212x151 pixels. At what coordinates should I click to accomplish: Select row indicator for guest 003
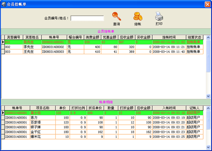[x=3, y=51]
